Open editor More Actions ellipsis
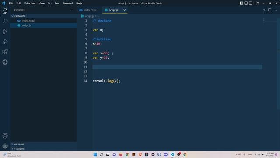Screen dimensions: 280x158 [275, 10]
